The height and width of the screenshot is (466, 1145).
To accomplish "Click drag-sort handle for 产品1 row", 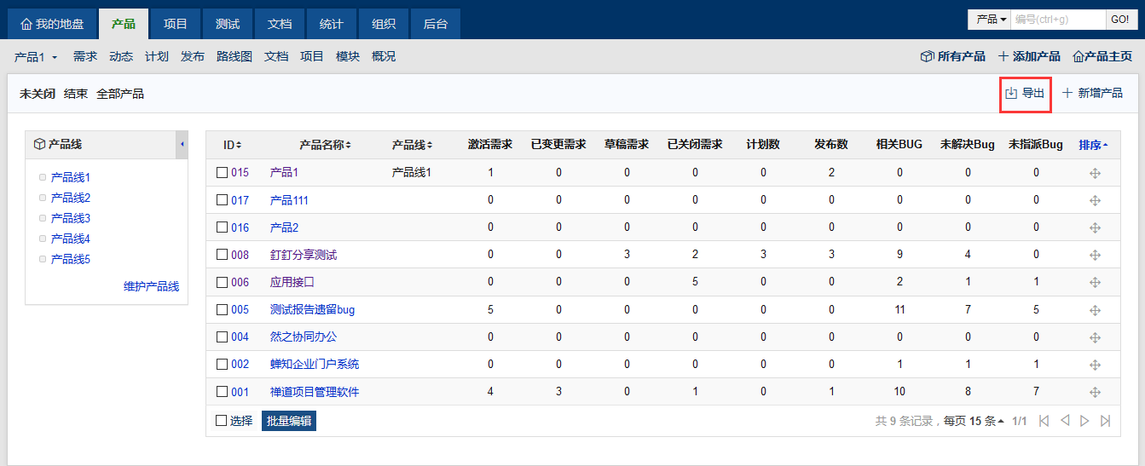I will pyautogui.click(x=1095, y=173).
